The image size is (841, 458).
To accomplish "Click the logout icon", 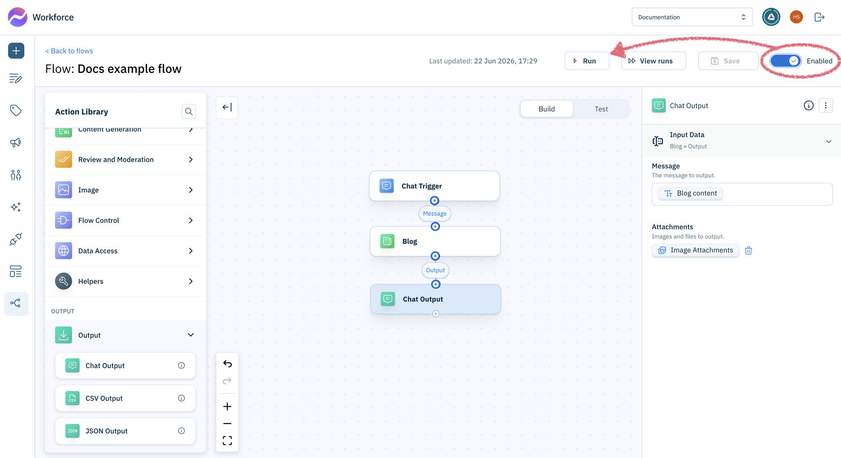I will click(x=820, y=17).
